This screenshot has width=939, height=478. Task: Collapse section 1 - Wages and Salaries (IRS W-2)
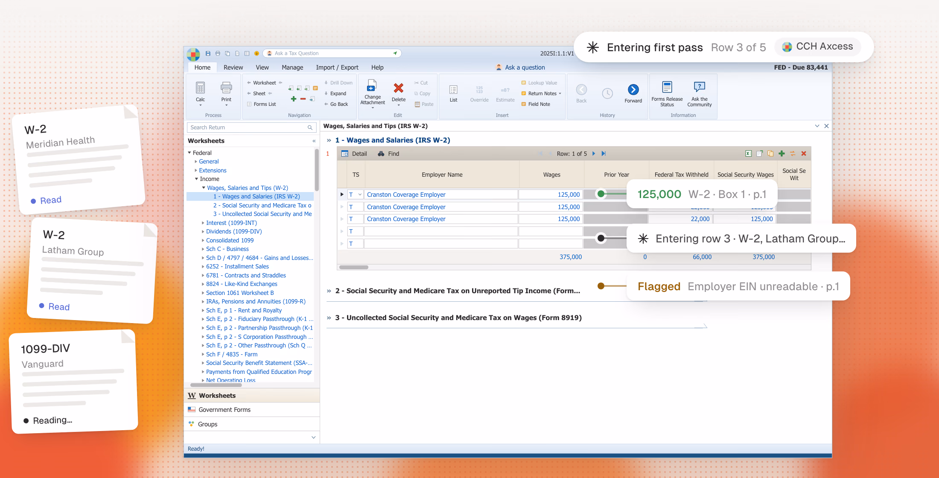pos(329,140)
